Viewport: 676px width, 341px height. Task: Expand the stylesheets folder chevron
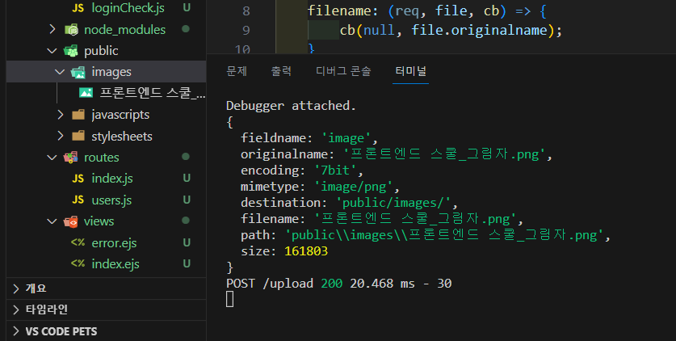[61, 137]
